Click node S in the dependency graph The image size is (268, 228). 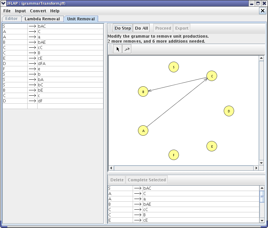[174, 67]
